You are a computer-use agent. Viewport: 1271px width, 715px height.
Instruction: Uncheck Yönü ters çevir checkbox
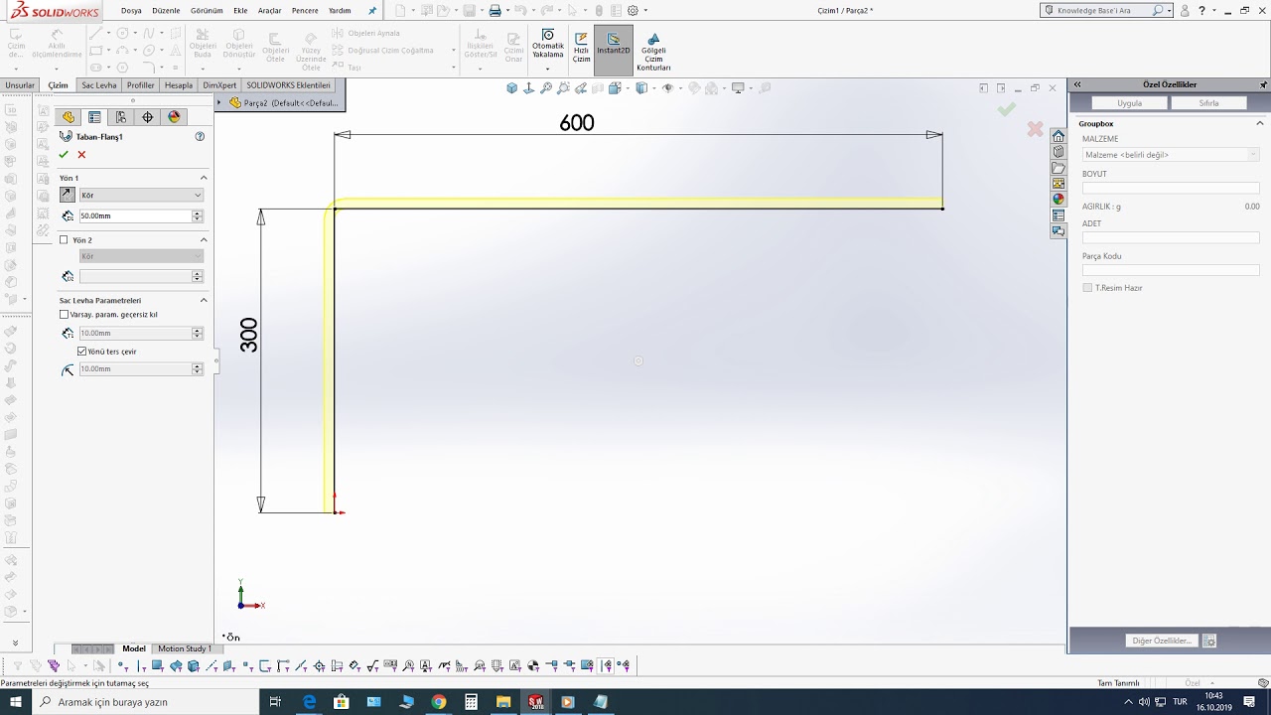click(82, 352)
